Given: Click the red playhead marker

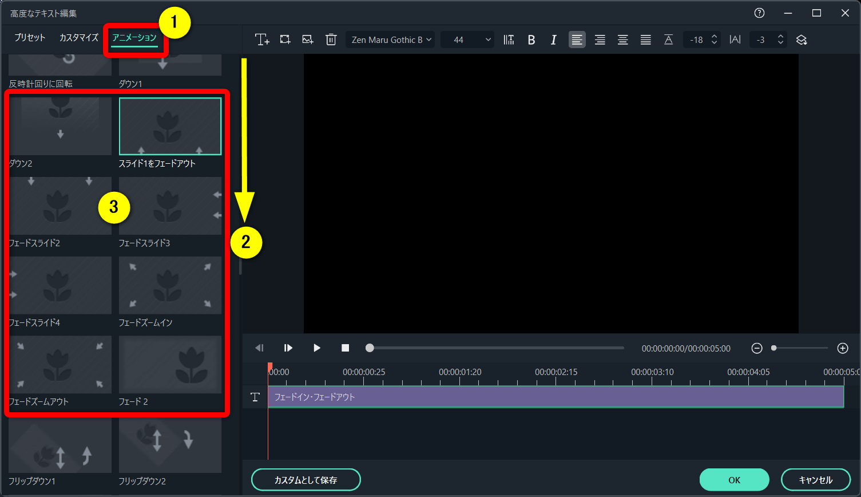Looking at the screenshot, I should pos(270,367).
